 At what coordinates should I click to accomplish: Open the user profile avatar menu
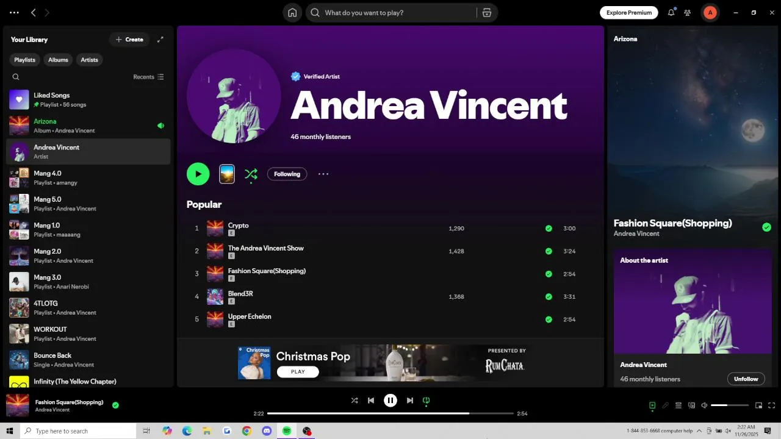coord(710,13)
